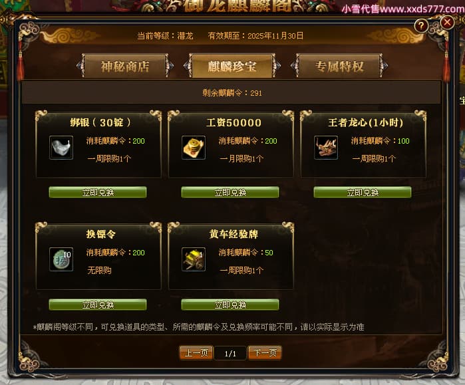
Task: Click the yellow cart experience icon
Action: click(x=194, y=259)
